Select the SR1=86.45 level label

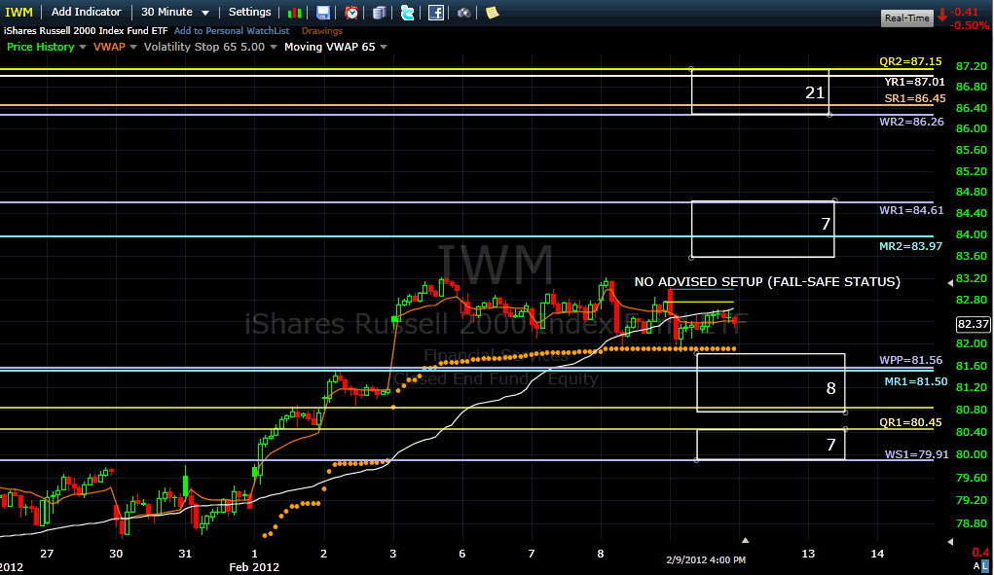coord(915,99)
